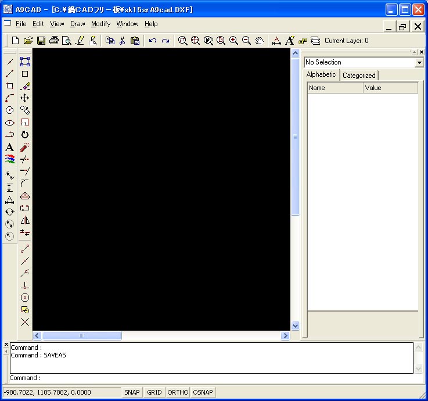The width and height of the screenshot is (428, 401).
Task: Enable Center object snap icon
Action: click(x=25, y=298)
